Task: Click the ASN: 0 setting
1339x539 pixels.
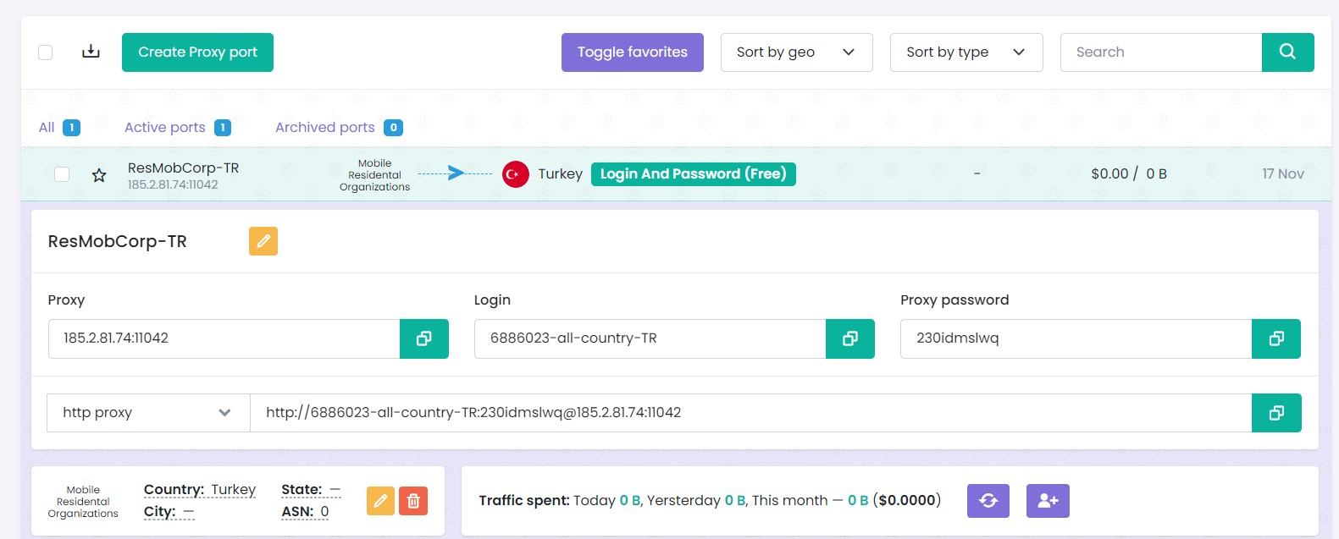Action: pos(305,512)
